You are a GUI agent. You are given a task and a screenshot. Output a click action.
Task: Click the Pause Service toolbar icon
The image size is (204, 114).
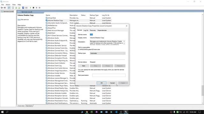pyautogui.click(x=37, y=8)
